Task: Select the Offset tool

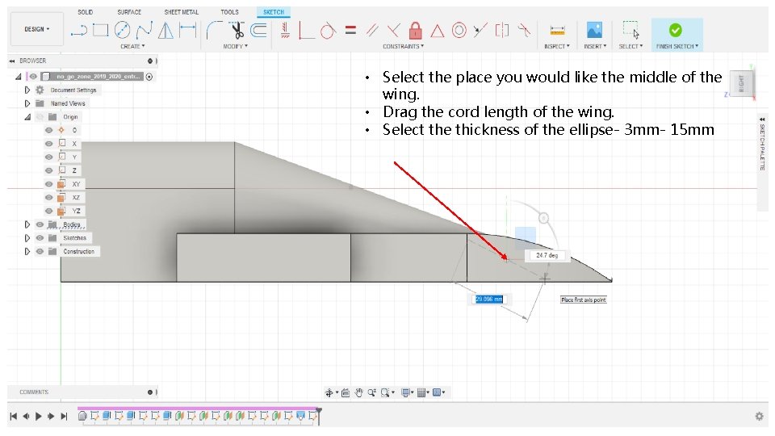Action: [258, 31]
